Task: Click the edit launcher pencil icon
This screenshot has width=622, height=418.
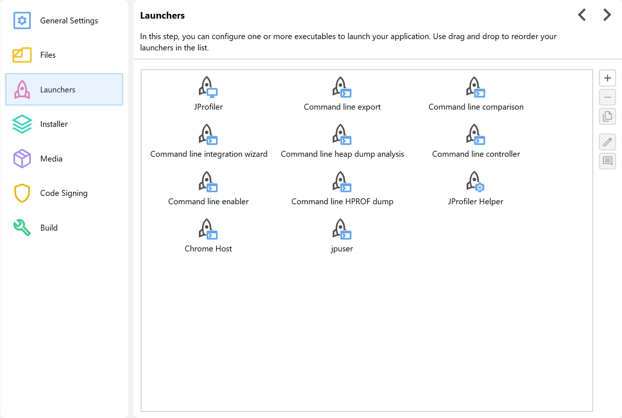Action: click(x=607, y=142)
